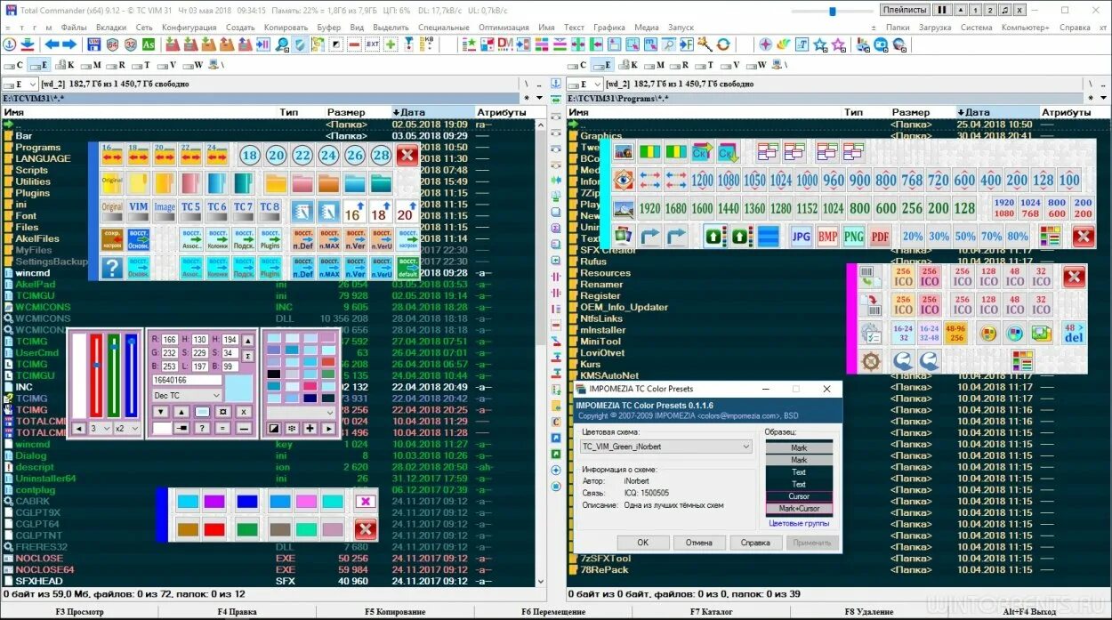Viewport: 1112px width, 620px height.
Task: Select green 1440 resize icon
Action: click(x=729, y=208)
